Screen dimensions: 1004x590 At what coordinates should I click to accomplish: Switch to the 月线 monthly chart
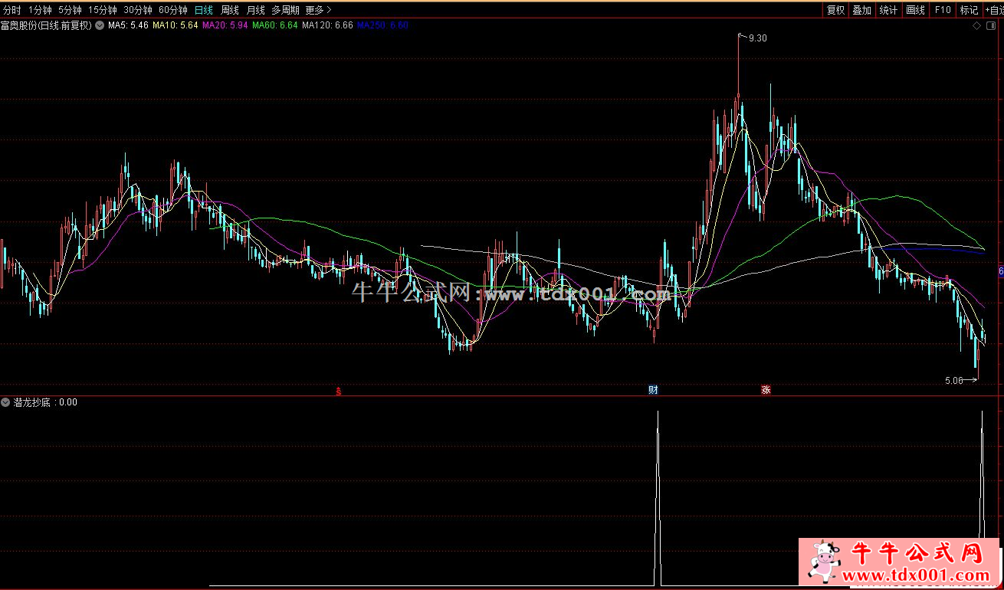[255, 10]
